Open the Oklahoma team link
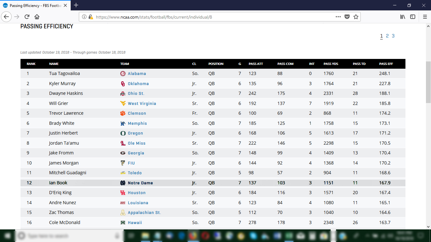 click(x=138, y=84)
